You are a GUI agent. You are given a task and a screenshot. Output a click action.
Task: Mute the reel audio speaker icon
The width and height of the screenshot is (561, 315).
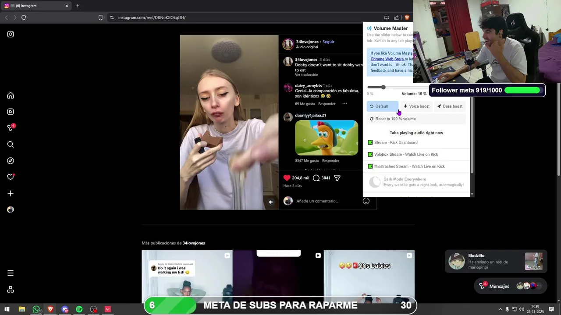[x=271, y=202]
